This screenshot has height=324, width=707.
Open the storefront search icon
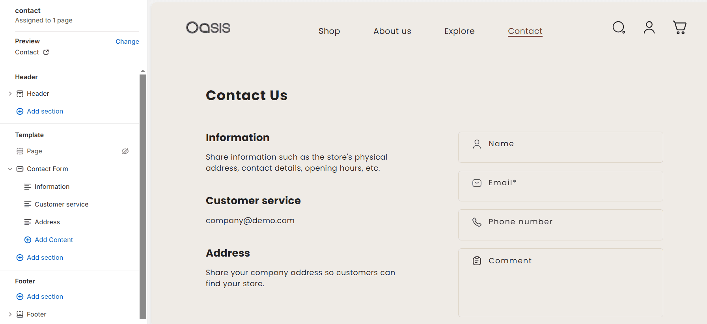click(619, 28)
